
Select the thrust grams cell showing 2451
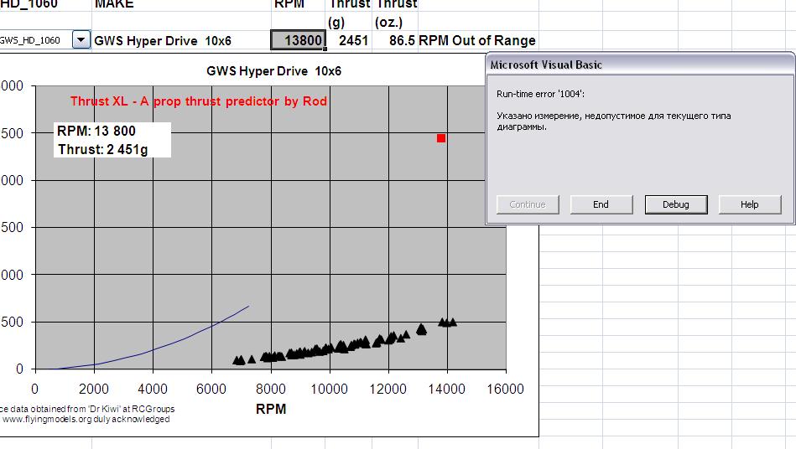[x=349, y=40]
